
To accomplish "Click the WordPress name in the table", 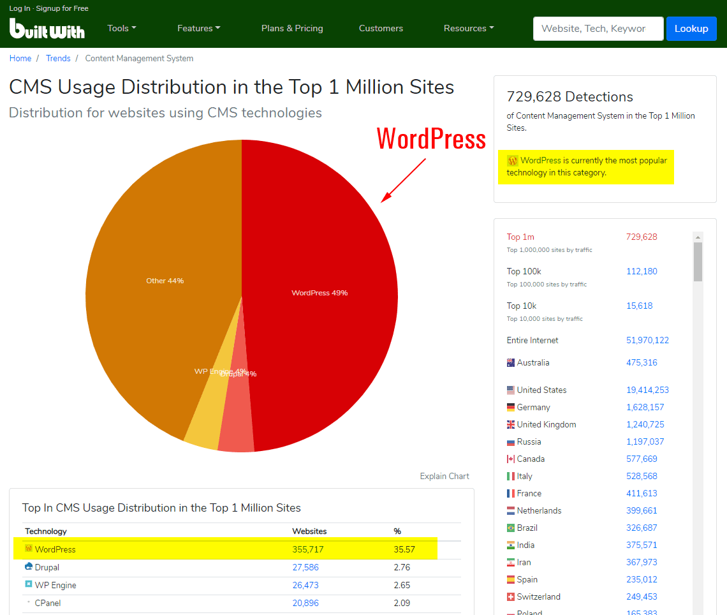I will tap(55, 549).
